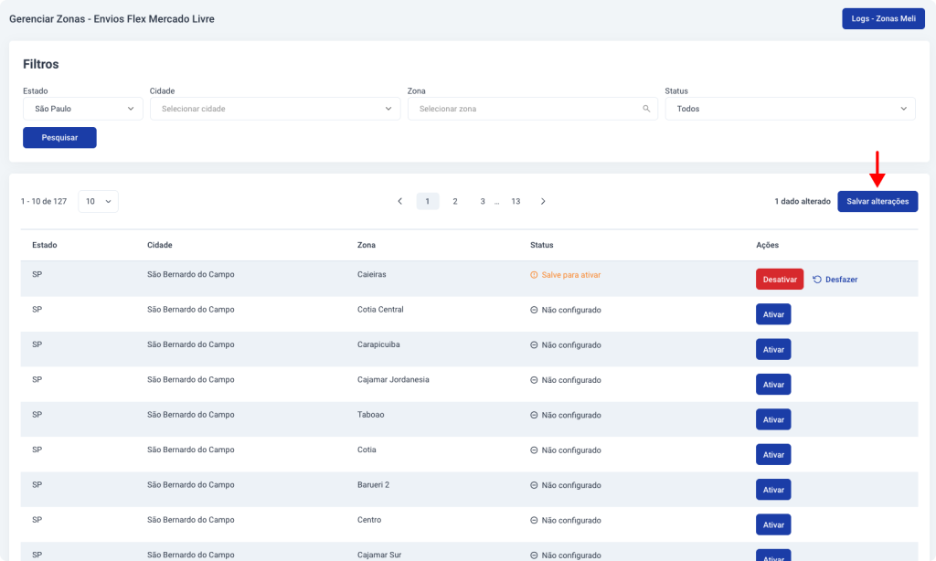The width and height of the screenshot is (936, 561).
Task: Click the status icon in Cajamar Jordanesia row
Action: [x=534, y=380]
